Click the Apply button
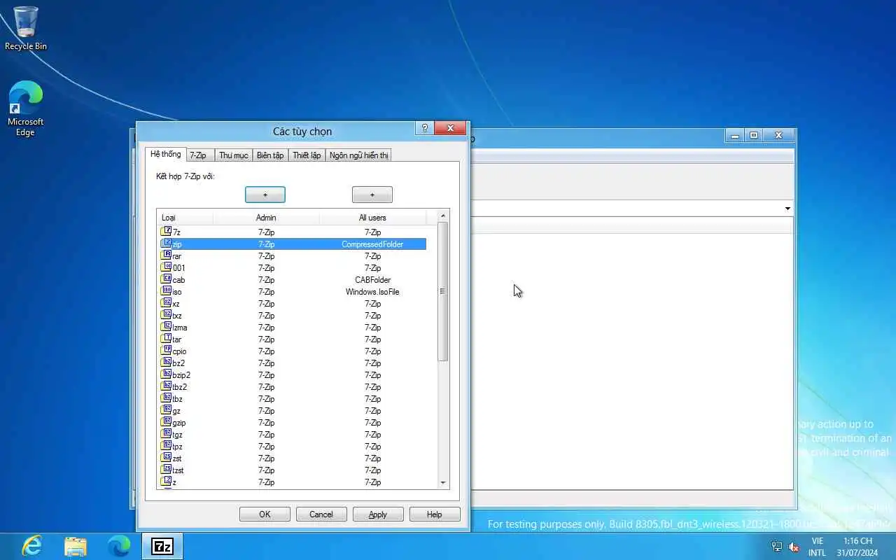 (378, 514)
